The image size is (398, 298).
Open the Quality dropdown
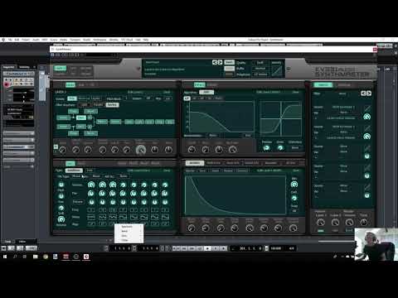coord(260,63)
